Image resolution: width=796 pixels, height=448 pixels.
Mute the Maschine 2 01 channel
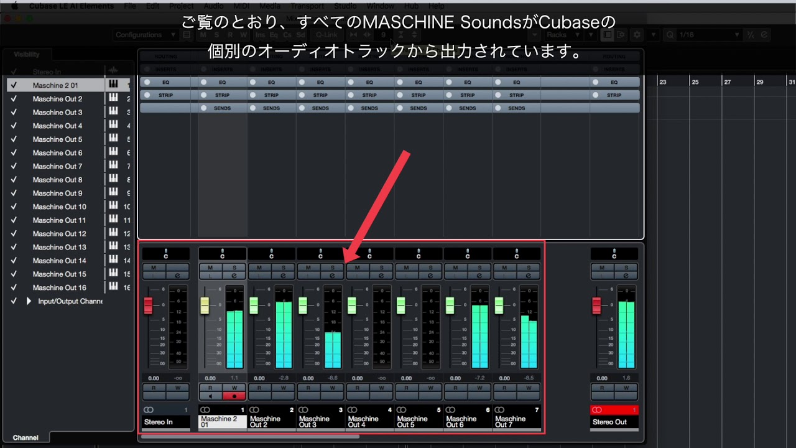click(211, 268)
